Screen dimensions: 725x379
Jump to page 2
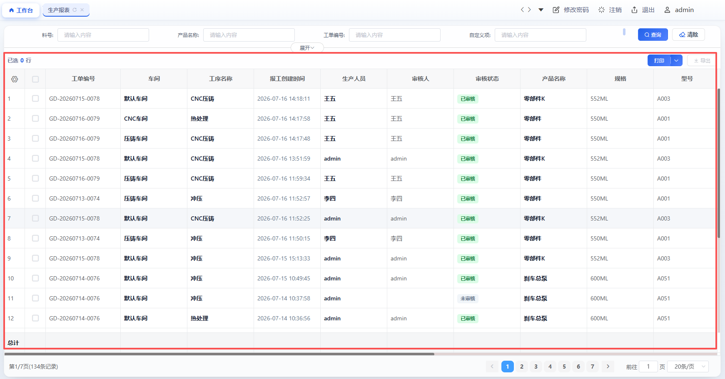pyautogui.click(x=522, y=367)
